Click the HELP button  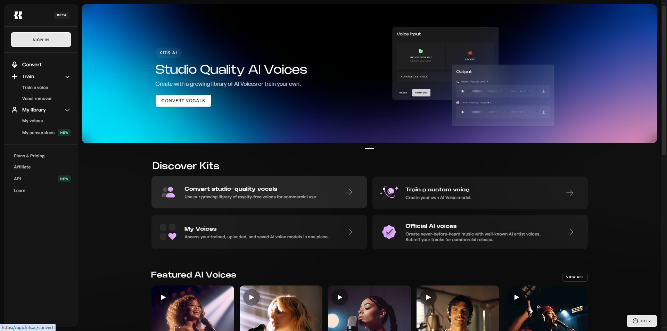coord(642,321)
